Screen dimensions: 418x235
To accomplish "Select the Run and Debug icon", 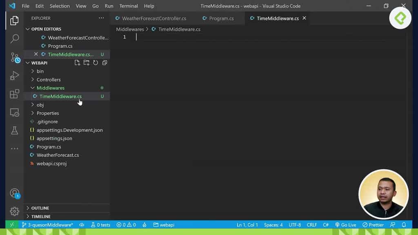I will (14, 75).
